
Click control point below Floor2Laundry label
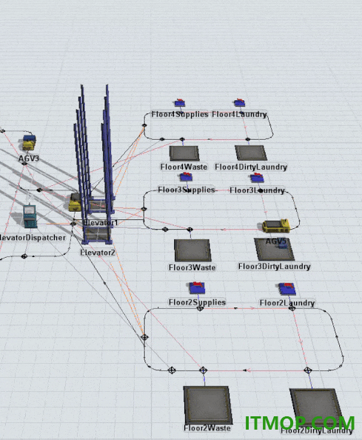click(x=292, y=308)
